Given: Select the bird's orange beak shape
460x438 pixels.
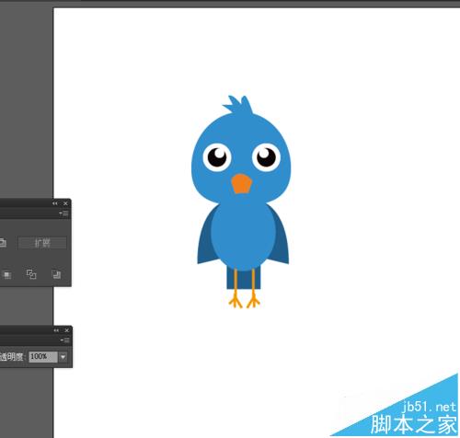Looking at the screenshot, I should click(x=242, y=184).
